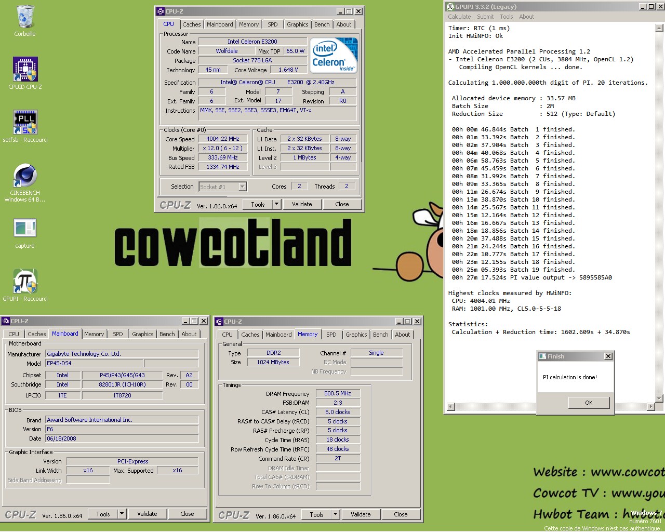Image resolution: width=665 pixels, height=532 pixels.
Task: Open Submit menu in GPUPI
Action: (485, 17)
